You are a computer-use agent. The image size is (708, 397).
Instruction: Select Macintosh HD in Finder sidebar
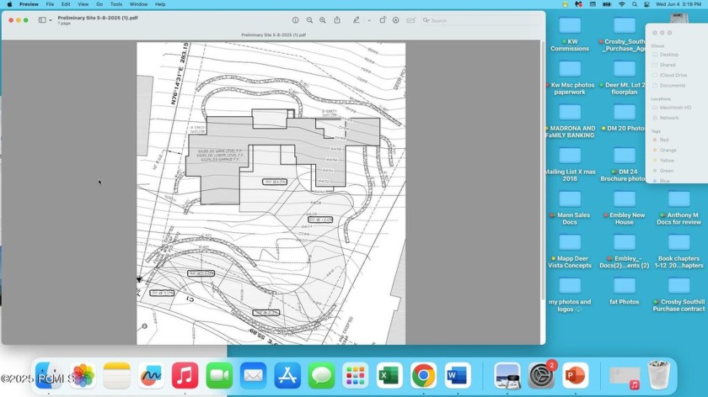point(674,108)
